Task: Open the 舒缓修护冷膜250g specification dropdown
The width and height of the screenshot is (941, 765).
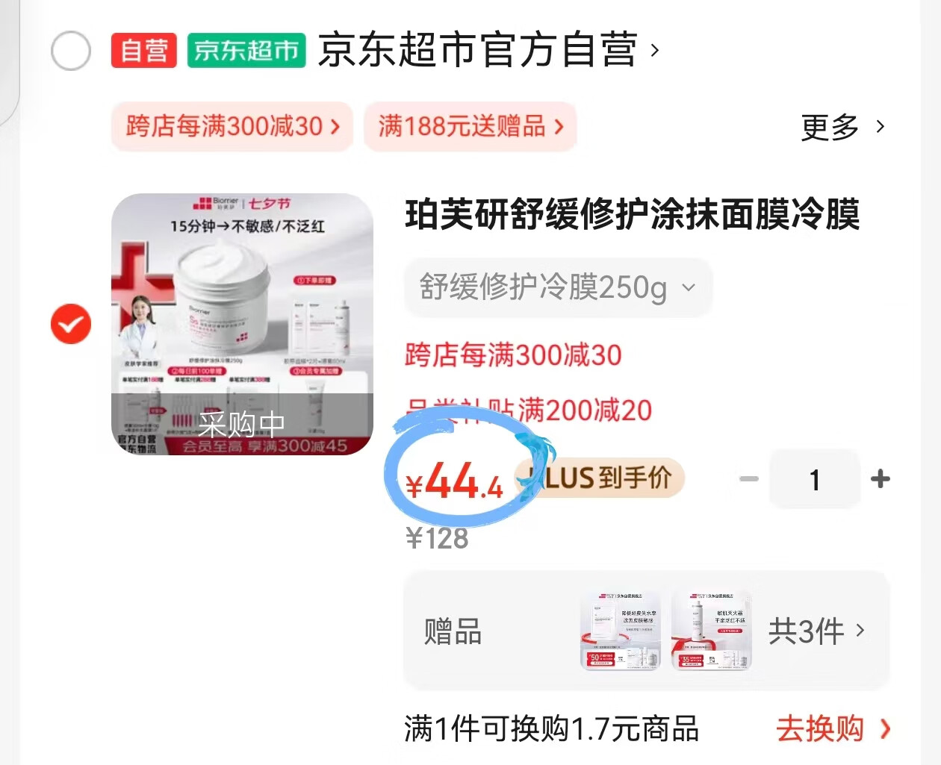Action: 558,287
